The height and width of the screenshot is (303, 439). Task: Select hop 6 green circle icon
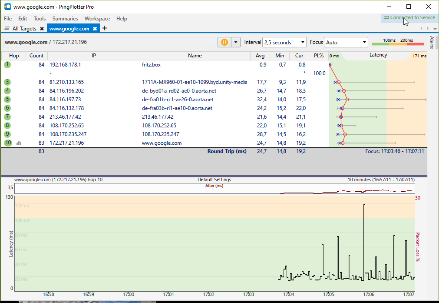point(7,108)
